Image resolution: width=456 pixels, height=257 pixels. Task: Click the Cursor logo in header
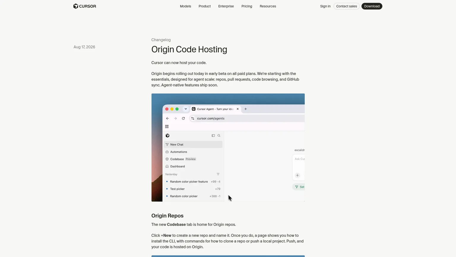tap(85, 6)
